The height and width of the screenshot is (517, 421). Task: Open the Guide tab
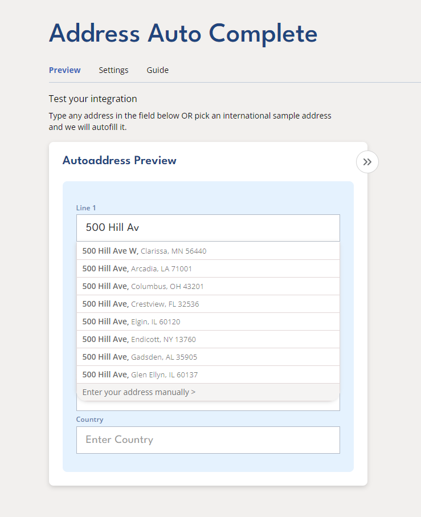click(x=157, y=70)
